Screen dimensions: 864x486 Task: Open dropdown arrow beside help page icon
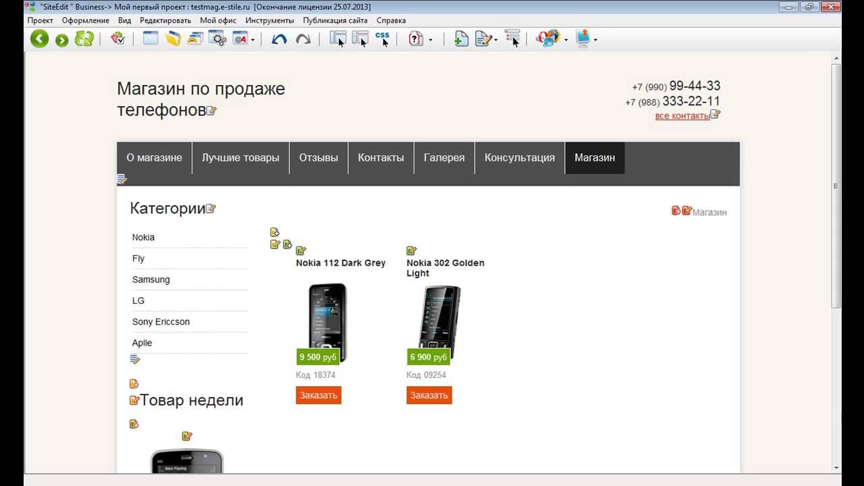430,40
